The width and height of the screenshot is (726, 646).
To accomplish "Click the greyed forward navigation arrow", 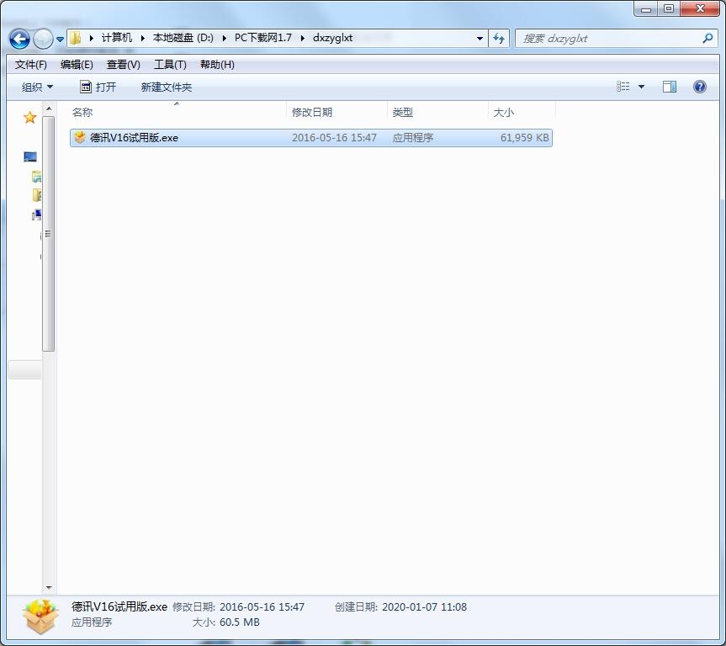I will 43,39.
